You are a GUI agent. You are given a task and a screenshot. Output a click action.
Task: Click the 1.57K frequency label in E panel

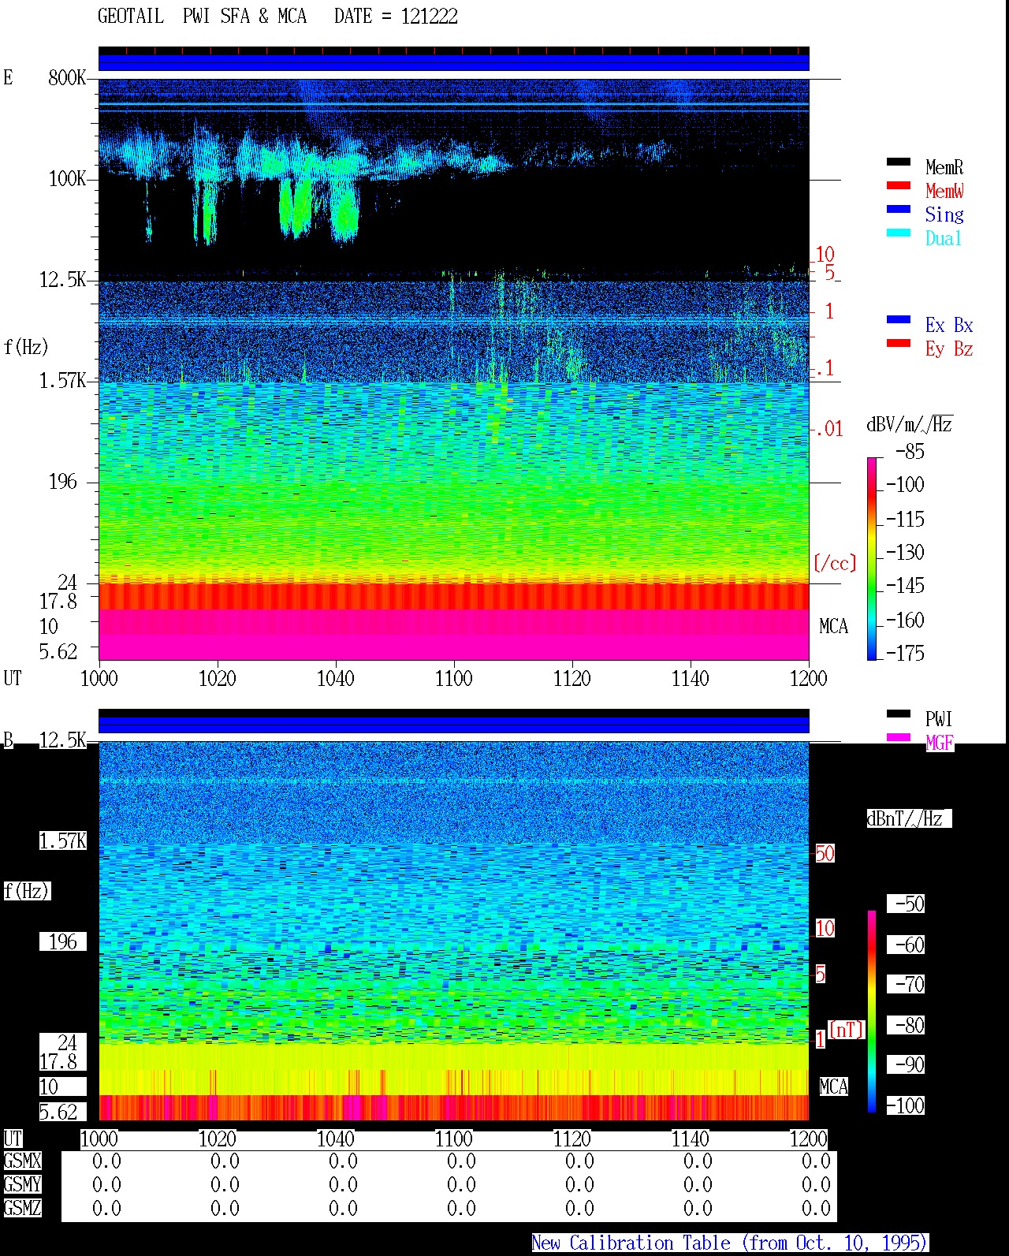click(x=63, y=380)
